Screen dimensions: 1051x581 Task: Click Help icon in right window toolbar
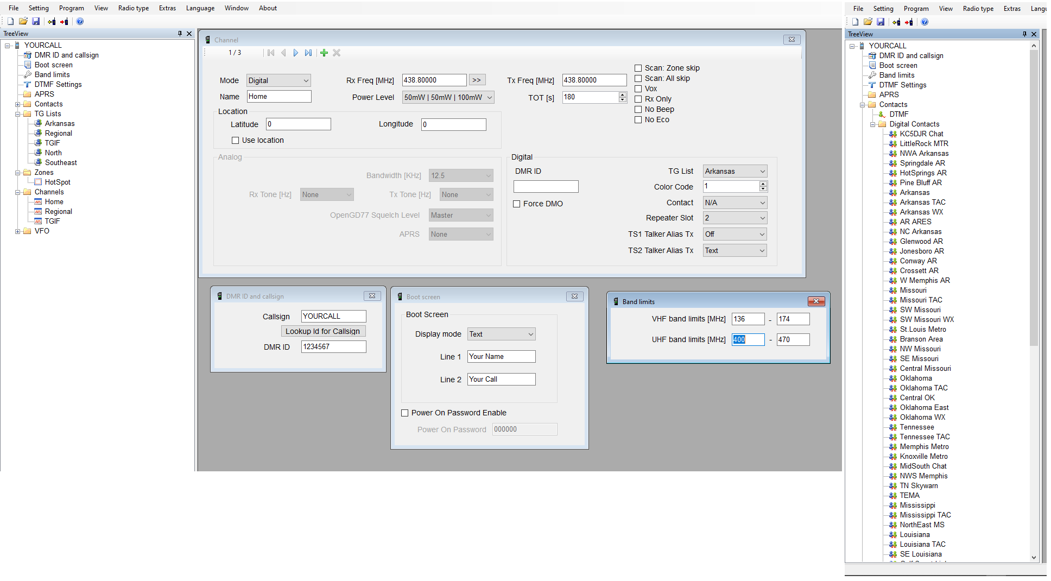(925, 22)
